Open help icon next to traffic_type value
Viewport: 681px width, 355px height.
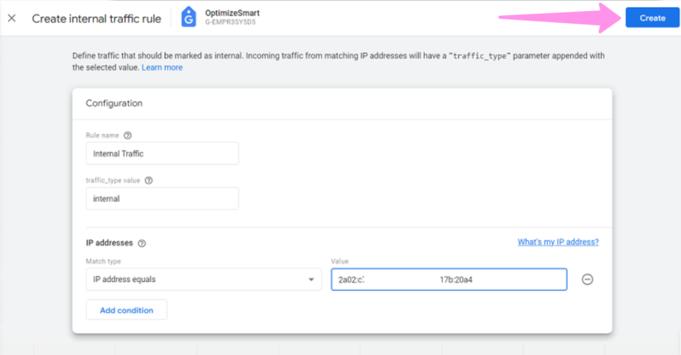tap(148, 181)
